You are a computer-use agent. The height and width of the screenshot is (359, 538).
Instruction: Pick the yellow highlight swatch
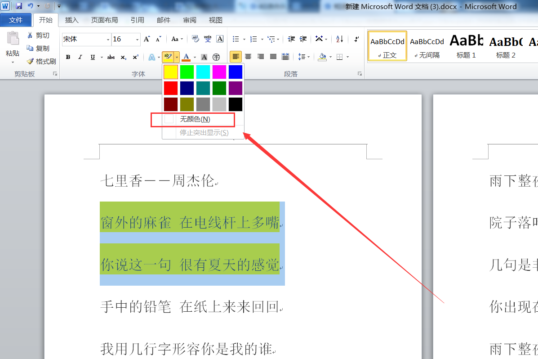pyautogui.click(x=170, y=72)
